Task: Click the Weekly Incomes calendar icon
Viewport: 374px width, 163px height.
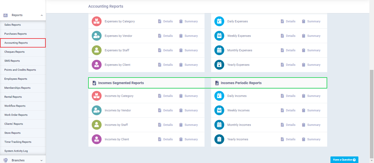Action: point(219,110)
